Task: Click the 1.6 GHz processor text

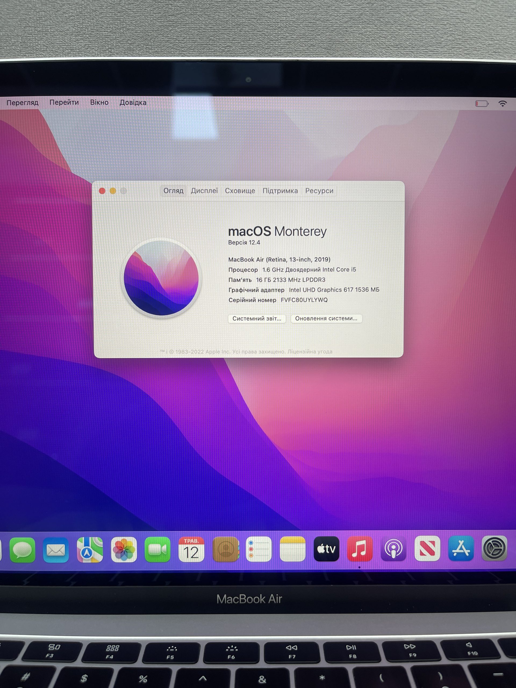Action: tap(309, 270)
